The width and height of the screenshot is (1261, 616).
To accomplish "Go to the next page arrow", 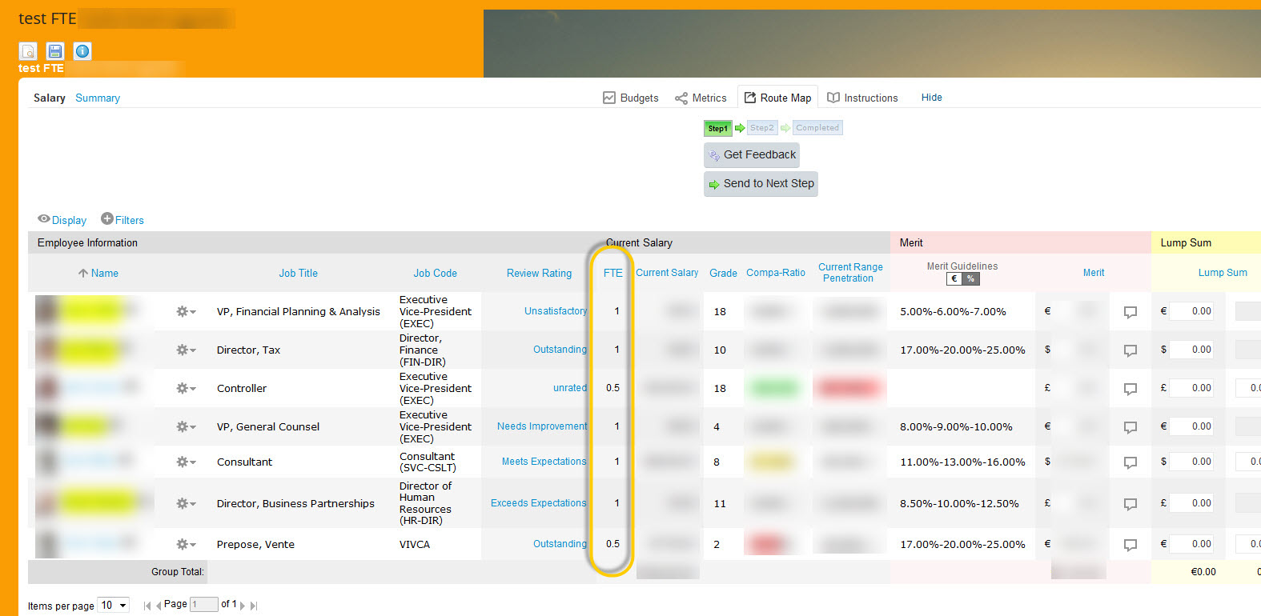I will click(x=243, y=606).
